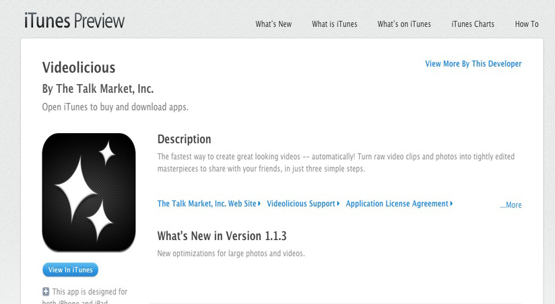The image size is (555, 304).
Task: Click the description paragraph starting 'The fastest way'
Action: [336, 163]
